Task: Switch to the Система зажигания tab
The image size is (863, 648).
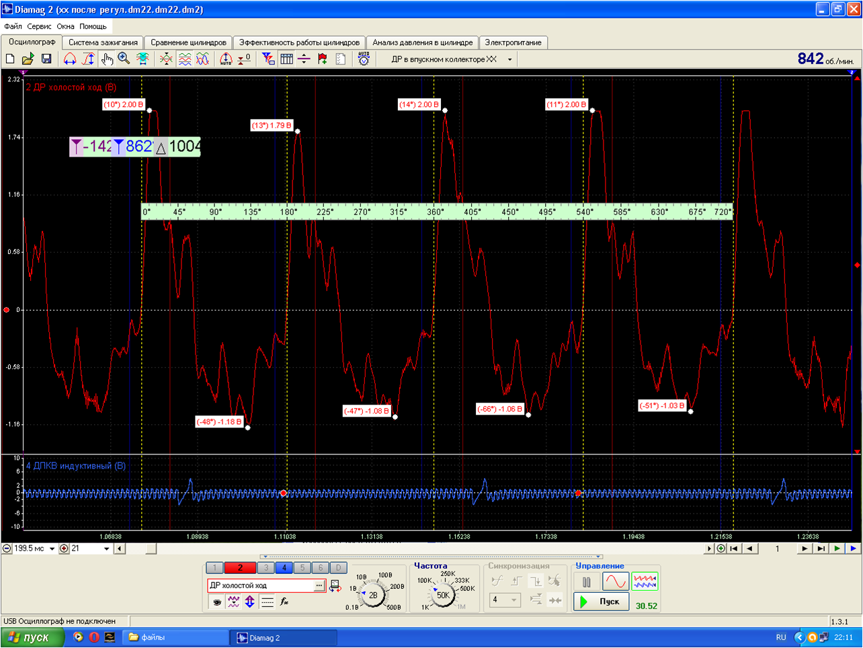Action: coord(103,42)
